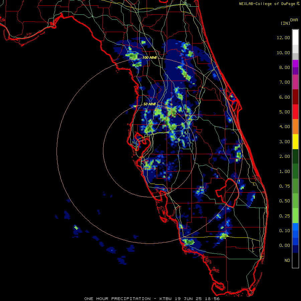
Task: Click the 6.00 legend value
Action: pos(285,97)
